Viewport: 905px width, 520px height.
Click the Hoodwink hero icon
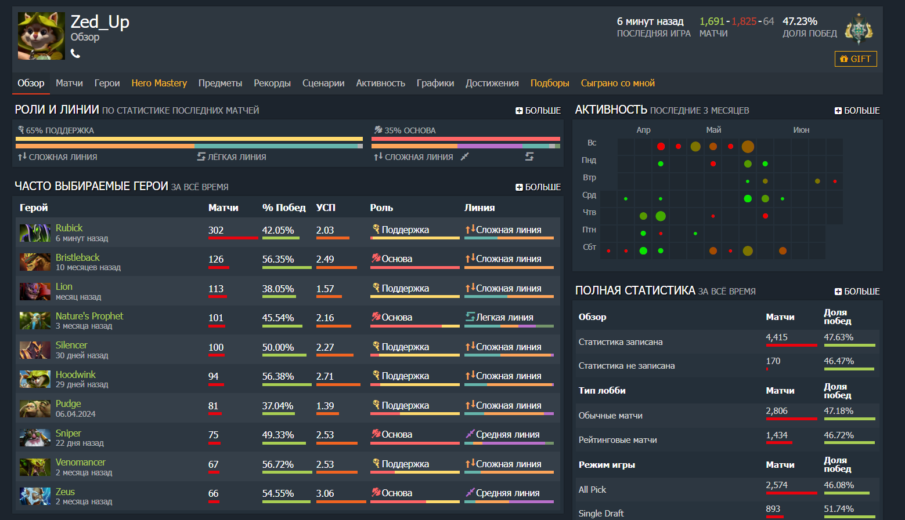click(x=35, y=379)
